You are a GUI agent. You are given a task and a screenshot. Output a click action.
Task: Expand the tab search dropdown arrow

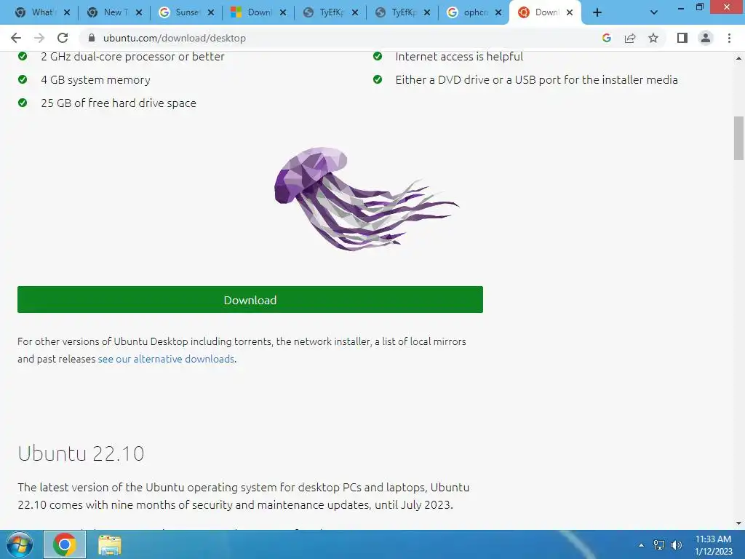[654, 13]
